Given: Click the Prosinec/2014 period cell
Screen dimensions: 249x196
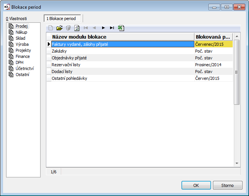Looking at the screenshot, I should (214, 65).
